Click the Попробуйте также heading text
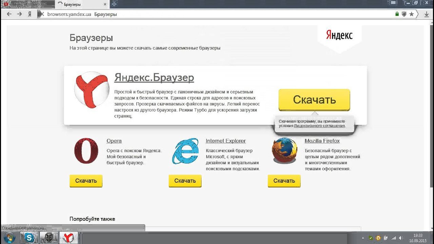The height and width of the screenshot is (244, 434). (x=92, y=219)
